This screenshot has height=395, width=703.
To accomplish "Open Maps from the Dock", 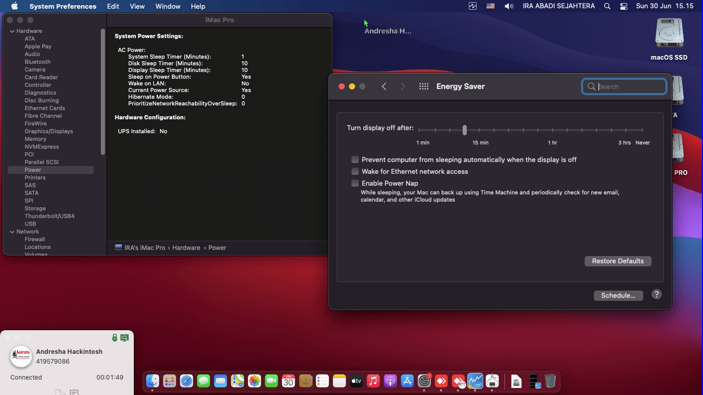I will click(237, 381).
